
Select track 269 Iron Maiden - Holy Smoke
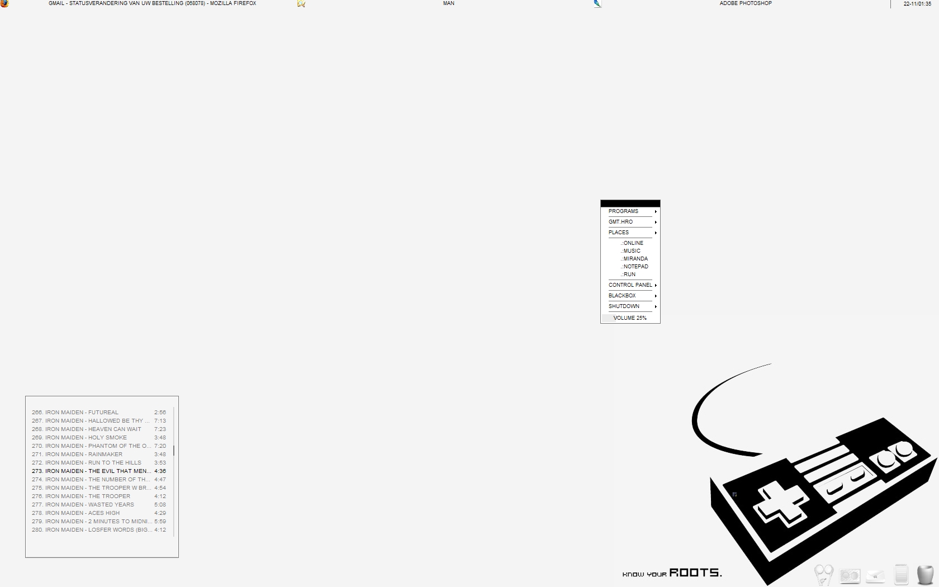pos(99,438)
